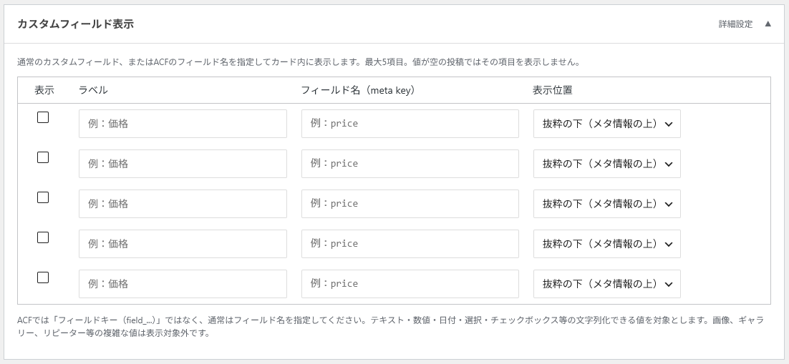The image size is (789, 364).
Task: Click the 詳細設定 link in the panel header
Action: [736, 24]
